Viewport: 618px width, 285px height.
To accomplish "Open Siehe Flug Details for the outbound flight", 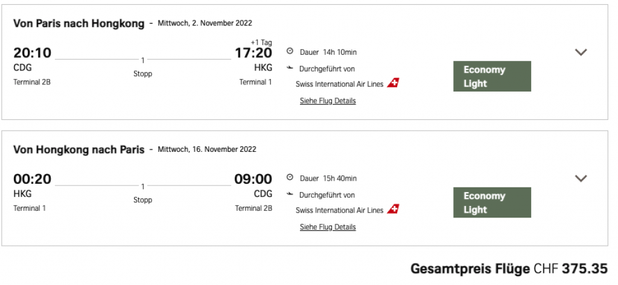I will [328, 101].
